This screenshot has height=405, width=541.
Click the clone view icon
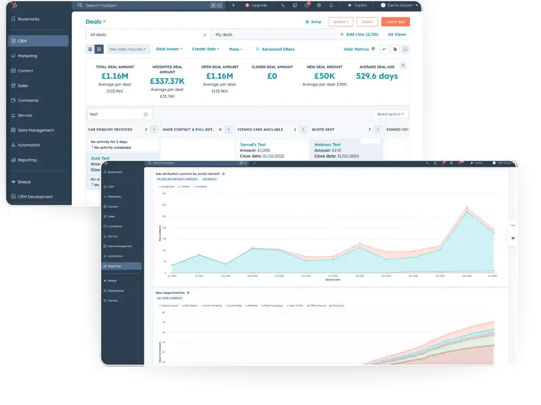coord(395,49)
